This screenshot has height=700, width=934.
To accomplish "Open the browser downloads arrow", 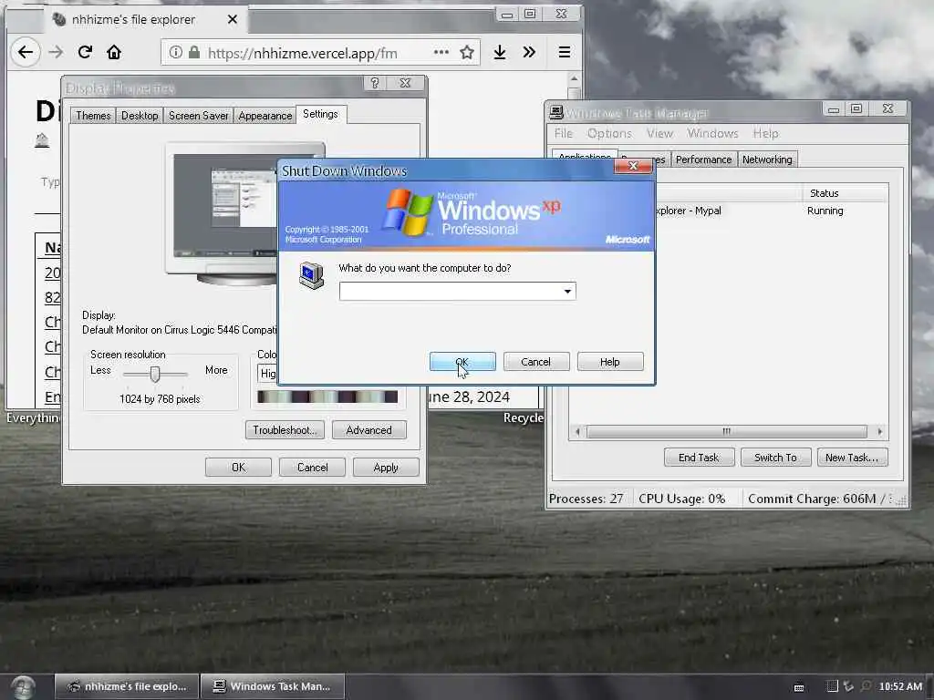I will pos(500,52).
